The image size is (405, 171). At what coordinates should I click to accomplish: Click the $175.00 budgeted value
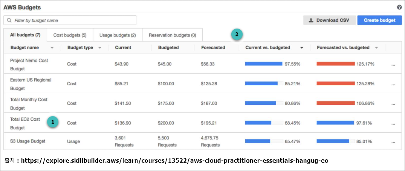[x=166, y=103]
